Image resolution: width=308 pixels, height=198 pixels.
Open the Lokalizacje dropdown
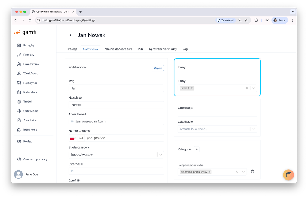pyautogui.click(x=254, y=129)
